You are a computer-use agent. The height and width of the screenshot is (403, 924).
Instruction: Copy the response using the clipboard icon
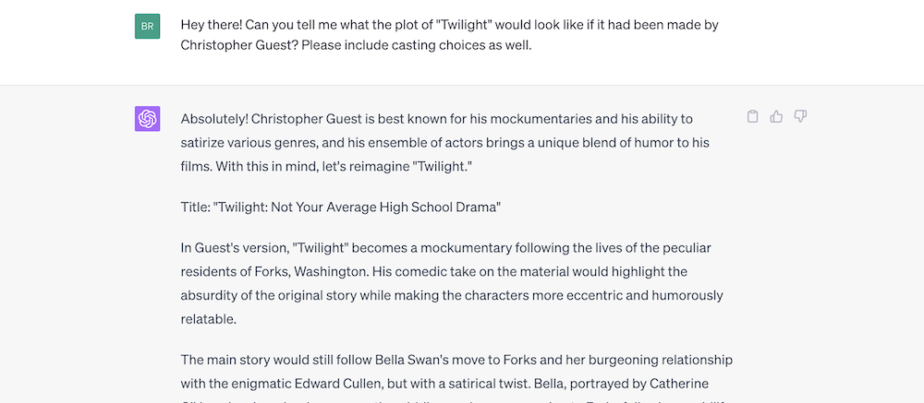[752, 116]
